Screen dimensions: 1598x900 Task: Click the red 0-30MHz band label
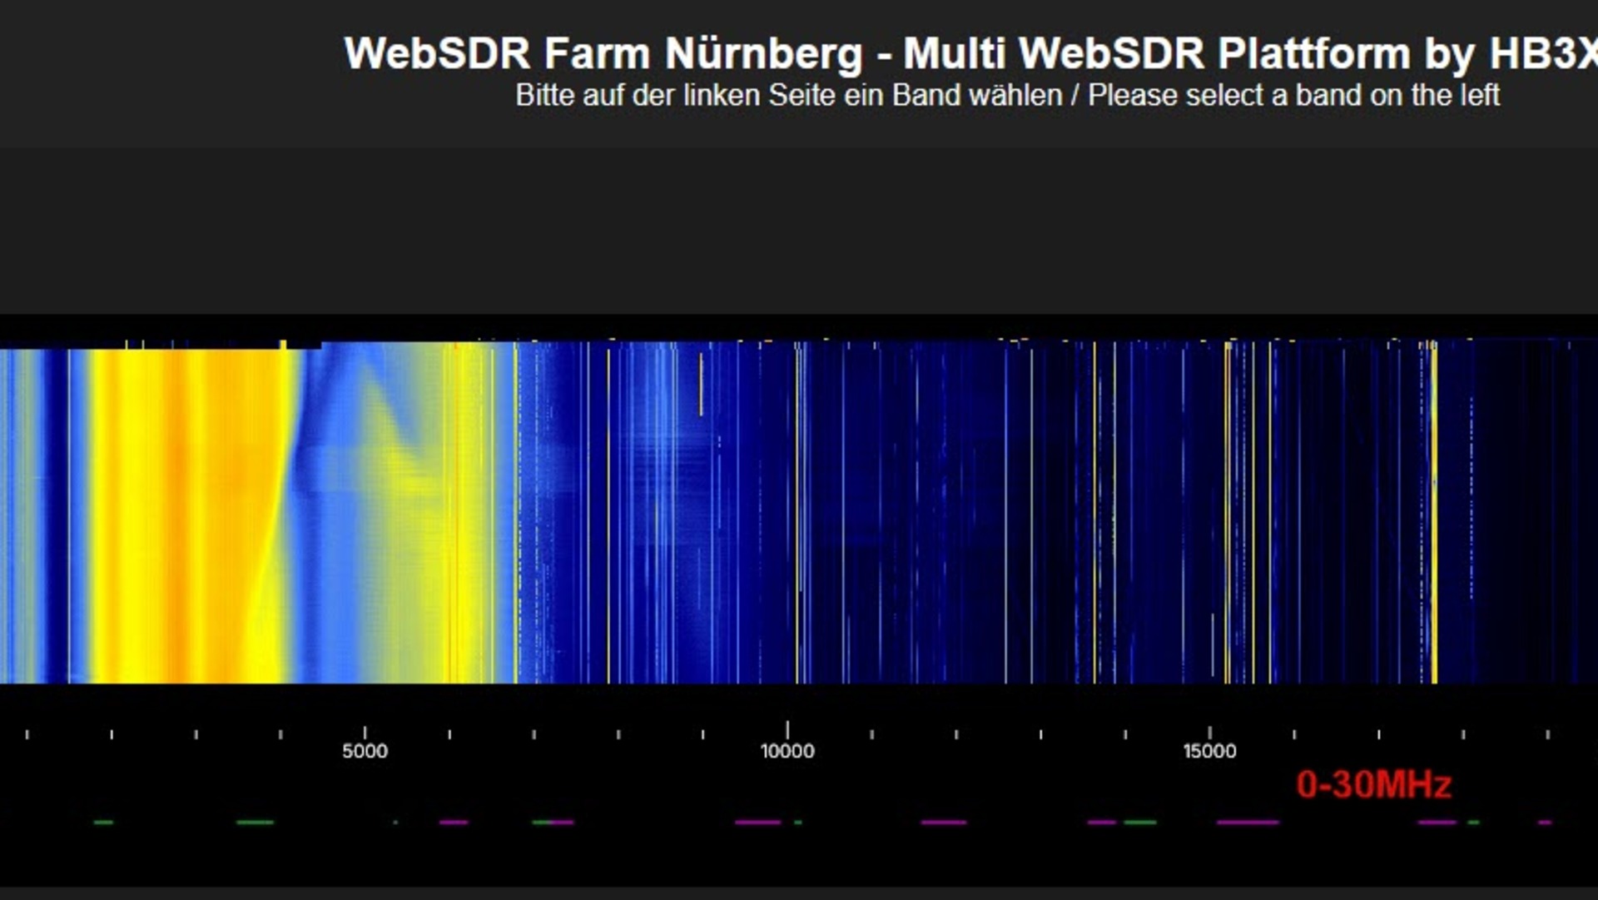click(1373, 785)
